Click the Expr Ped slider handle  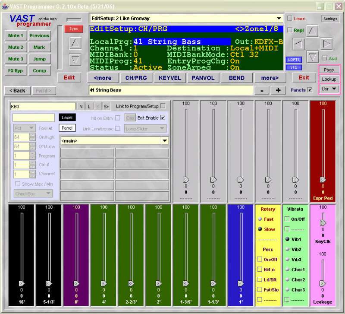point(323,179)
